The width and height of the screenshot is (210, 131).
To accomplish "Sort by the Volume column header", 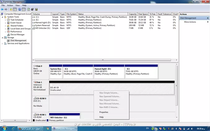I will pyautogui.click(x=42, y=14).
